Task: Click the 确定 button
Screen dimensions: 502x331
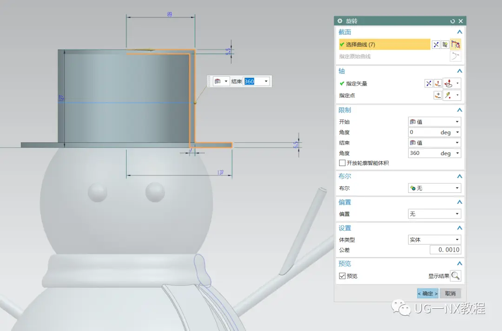Action: [428, 293]
